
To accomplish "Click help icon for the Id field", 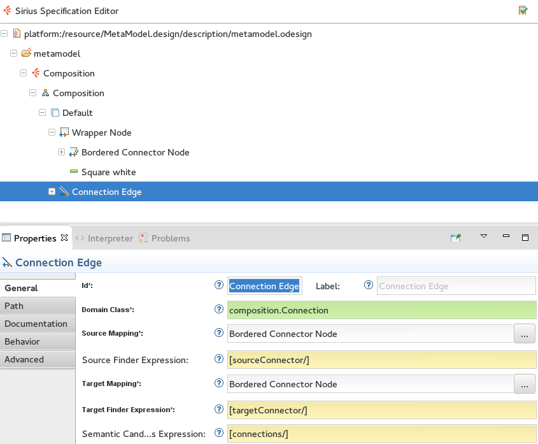I will 219,285.
